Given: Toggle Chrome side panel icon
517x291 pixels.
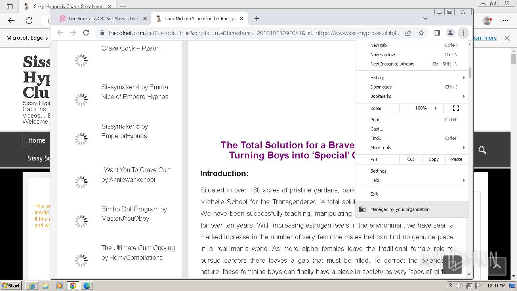Looking at the screenshot, I should tap(437, 33).
